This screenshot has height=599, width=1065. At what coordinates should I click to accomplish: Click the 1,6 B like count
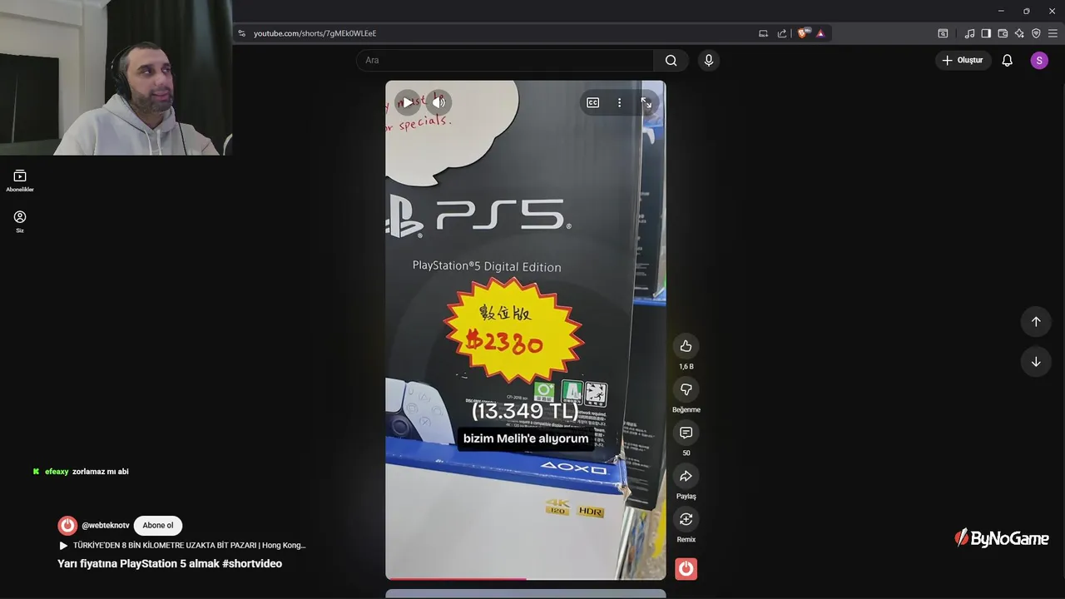686,367
